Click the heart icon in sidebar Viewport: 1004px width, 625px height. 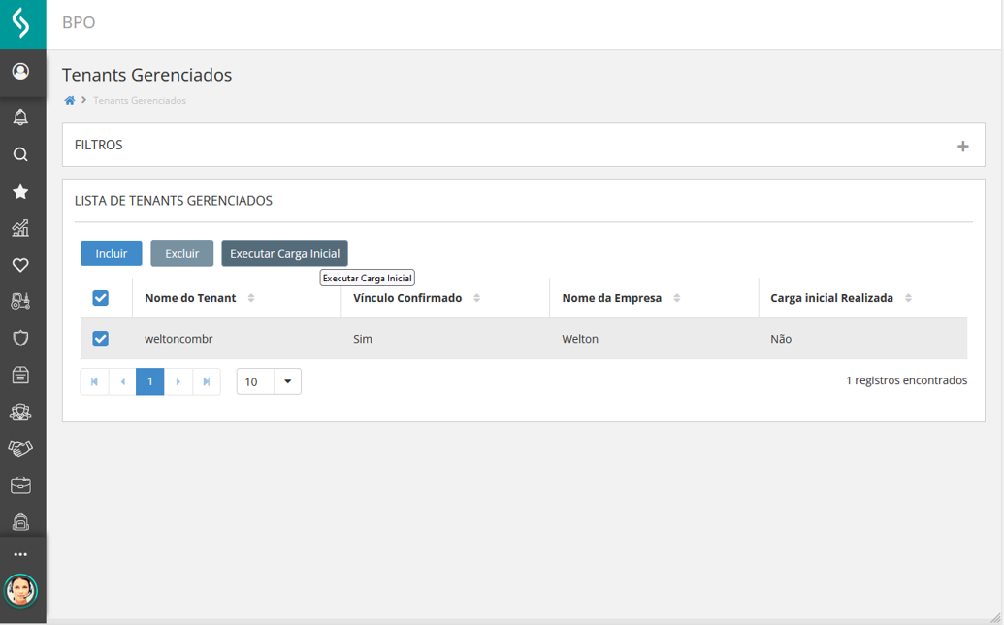click(x=20, y=265)
